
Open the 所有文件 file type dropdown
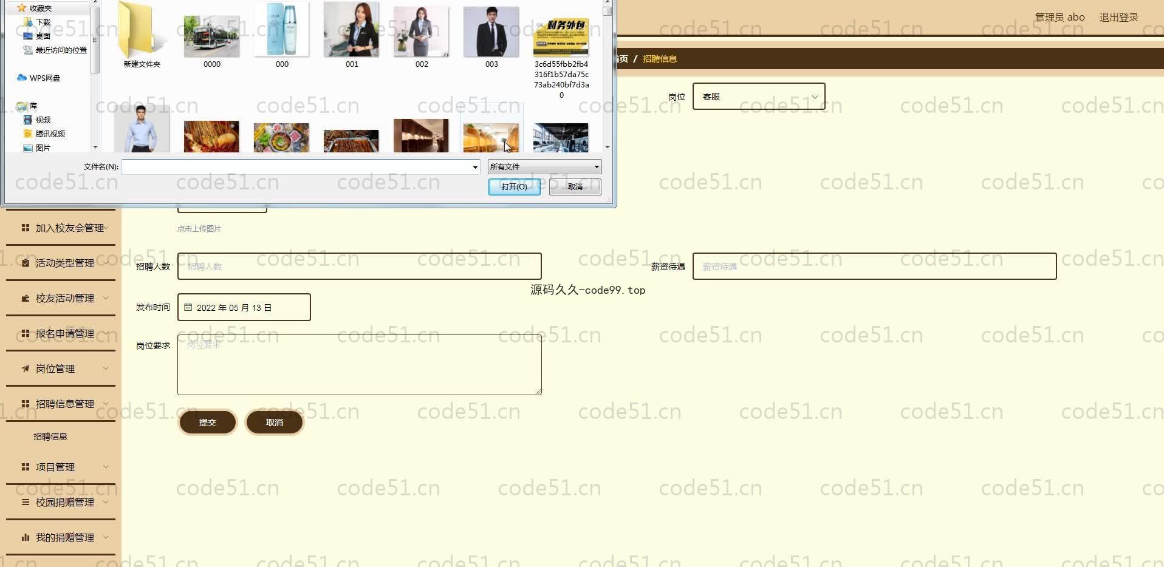[544, 166]
